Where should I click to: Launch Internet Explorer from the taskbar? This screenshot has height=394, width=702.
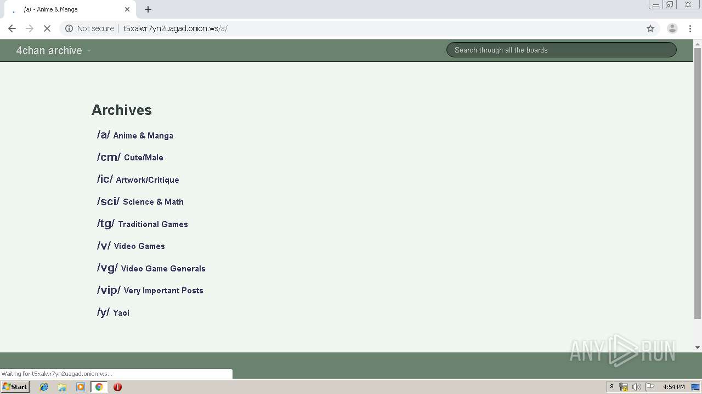[44, 387]
